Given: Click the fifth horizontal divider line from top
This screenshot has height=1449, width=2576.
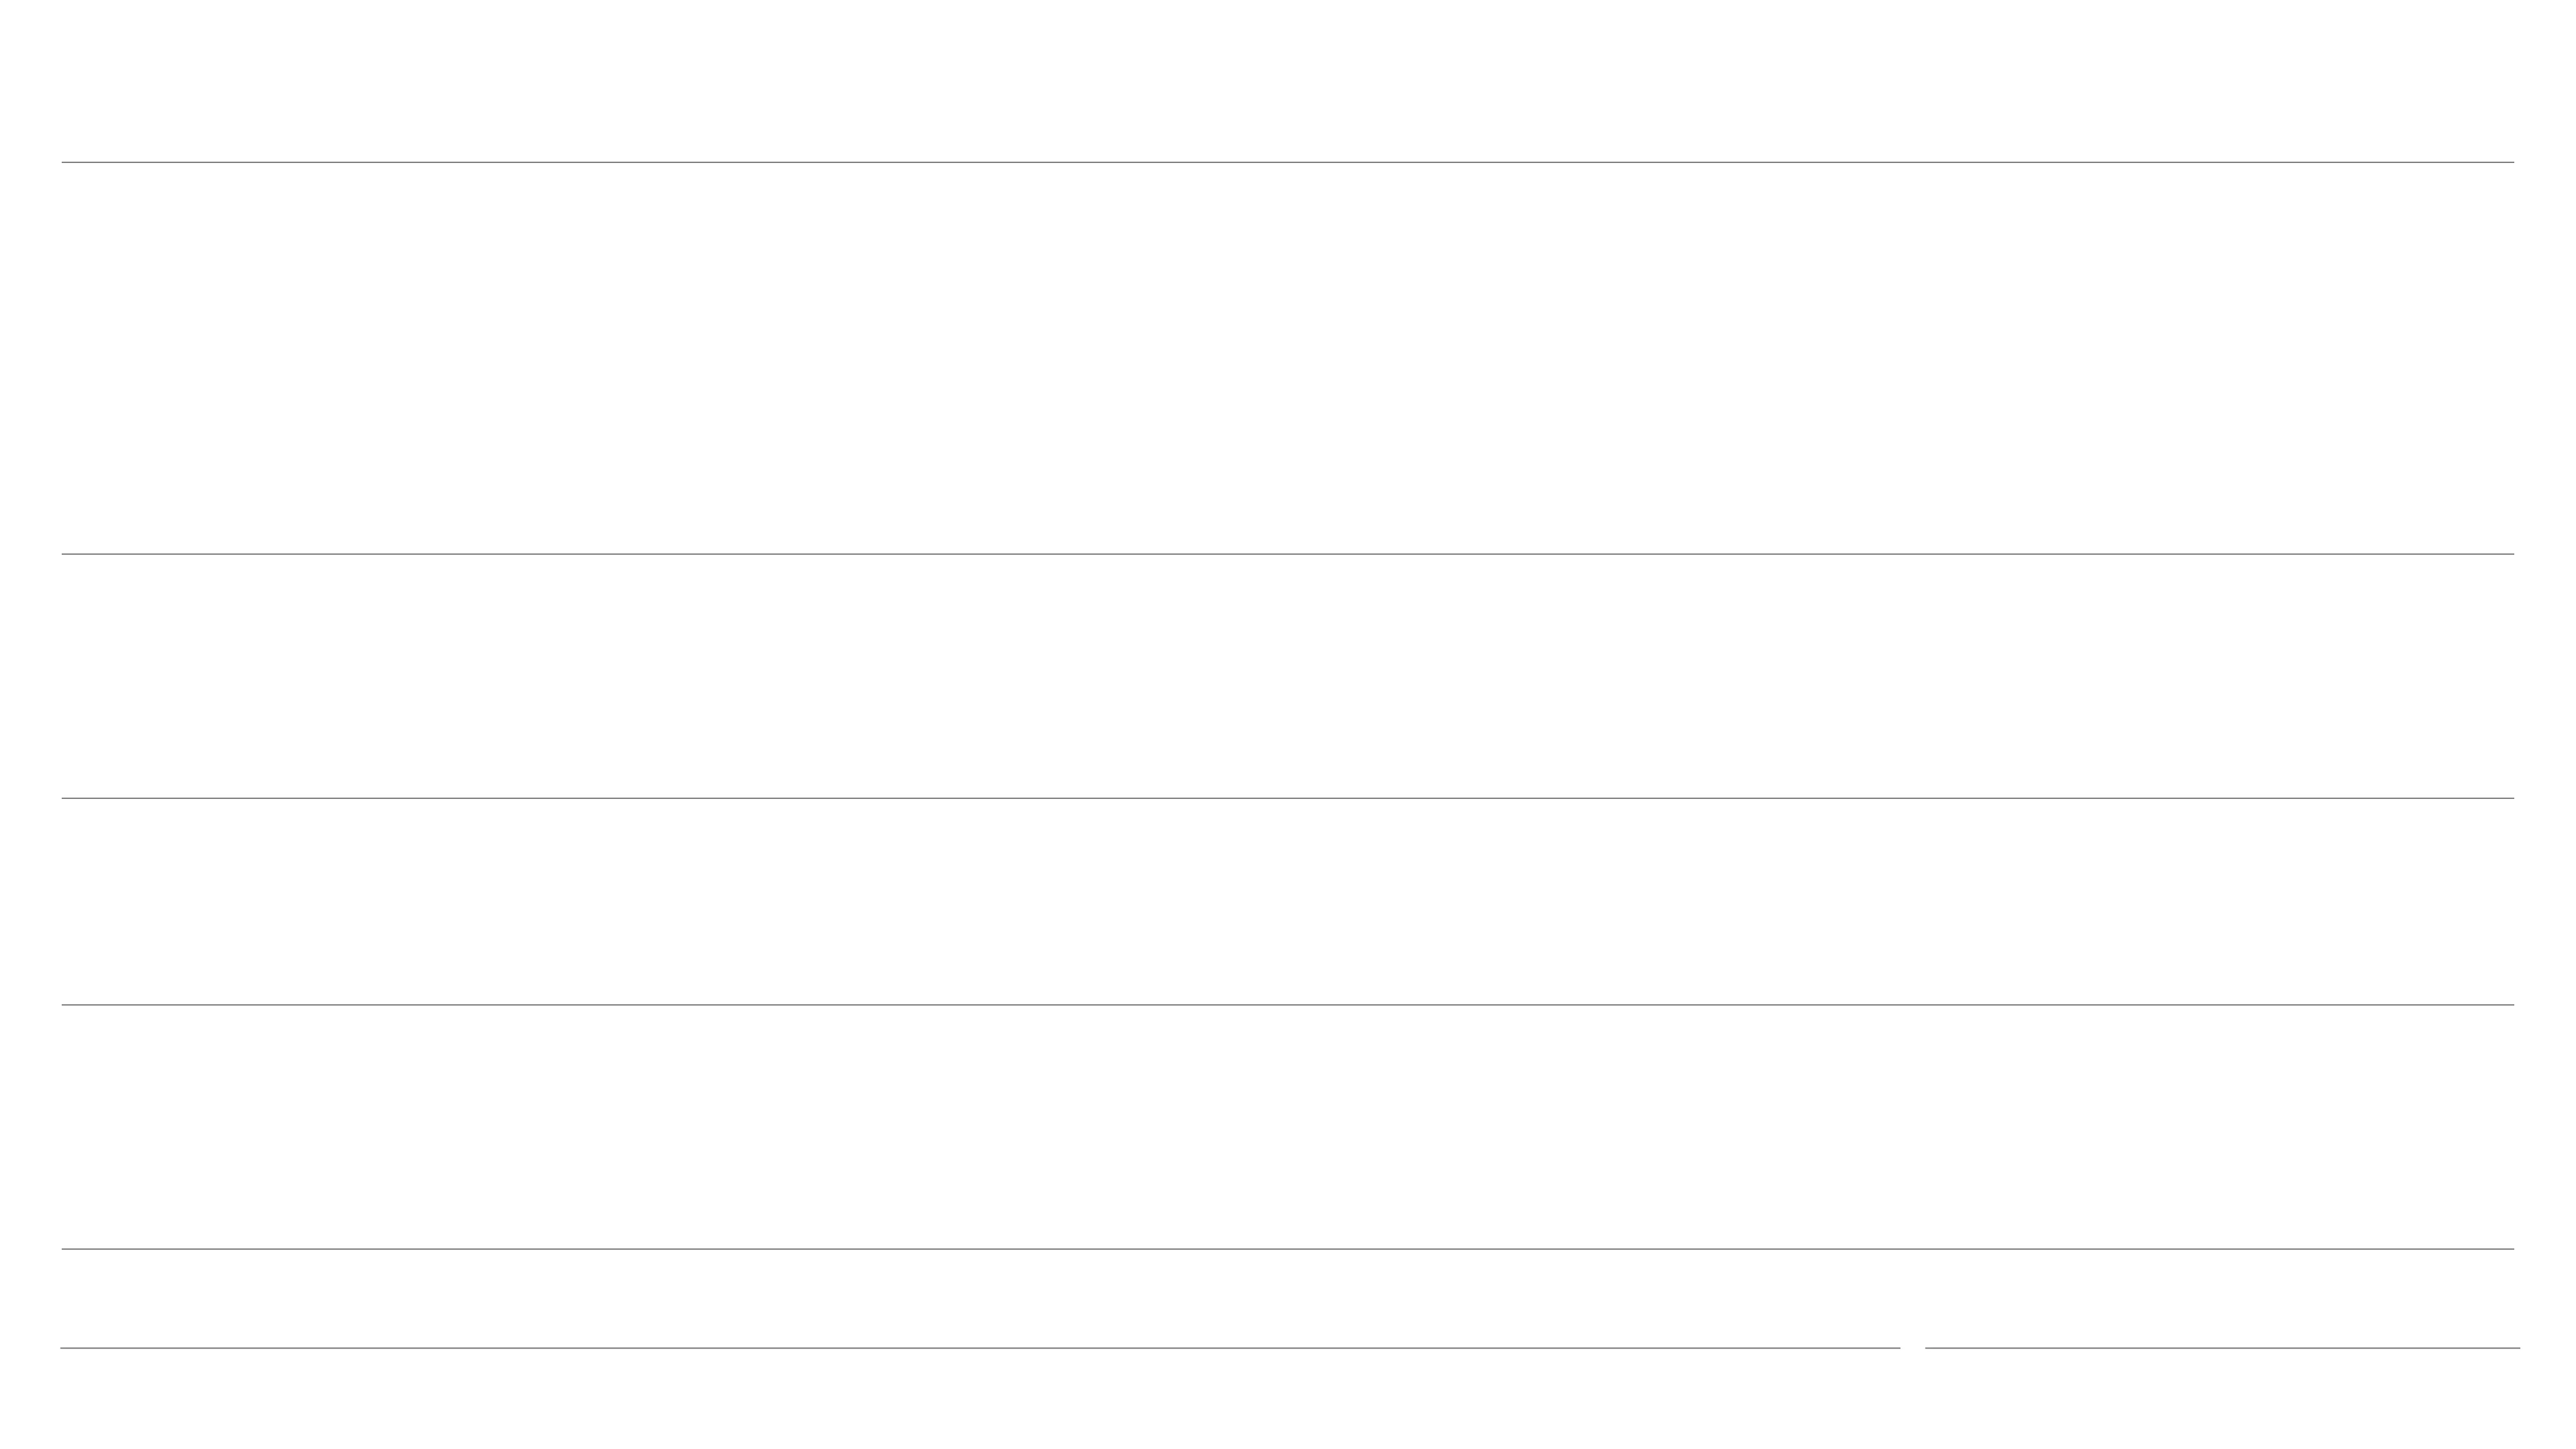Looking at the screenshot, I should pyautogui.click(x=1287, y=1249).
